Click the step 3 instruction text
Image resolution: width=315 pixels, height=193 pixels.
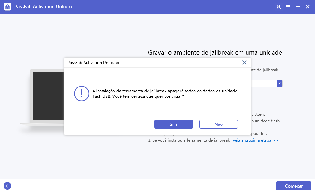tap(189, 140)
